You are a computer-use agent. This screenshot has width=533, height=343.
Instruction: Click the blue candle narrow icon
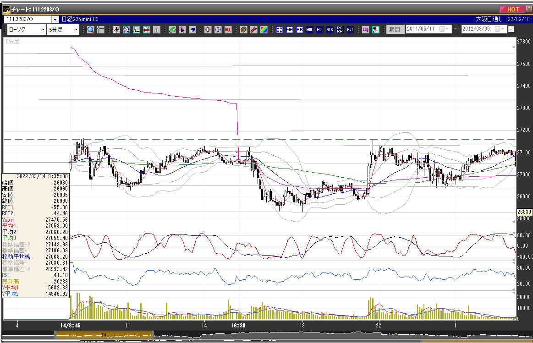218,30
